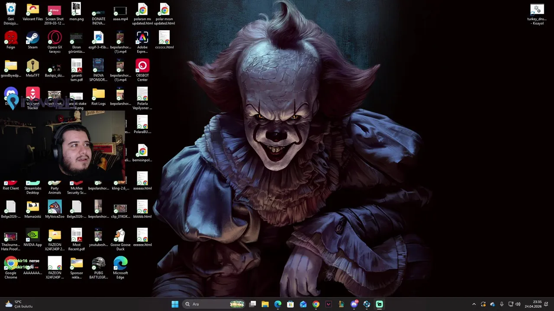554x311 pixels.
Task: Open Microsoft Store from the taskbar
Action: pyautogui.click(x=290, y=304)
